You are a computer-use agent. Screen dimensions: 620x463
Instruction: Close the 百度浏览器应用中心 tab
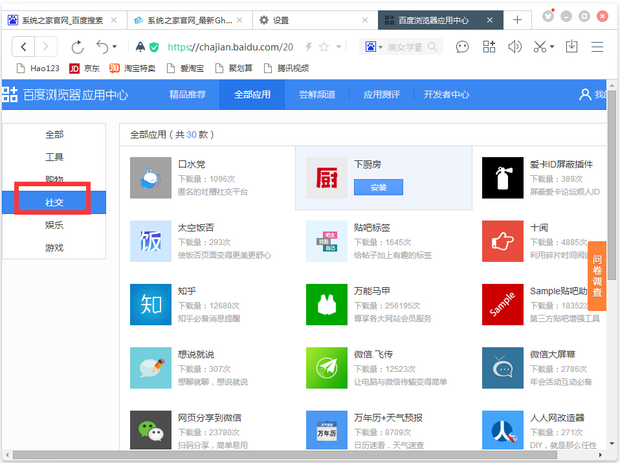tap(490, 20)
